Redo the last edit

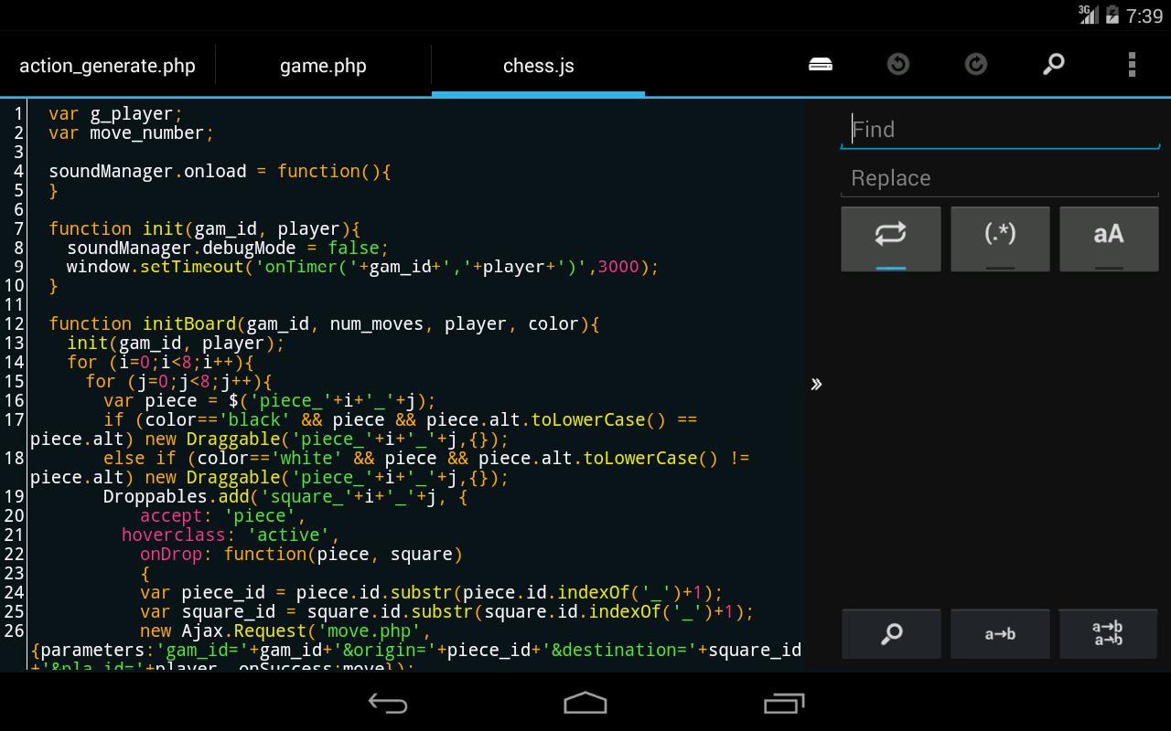(x=975, y=64)
